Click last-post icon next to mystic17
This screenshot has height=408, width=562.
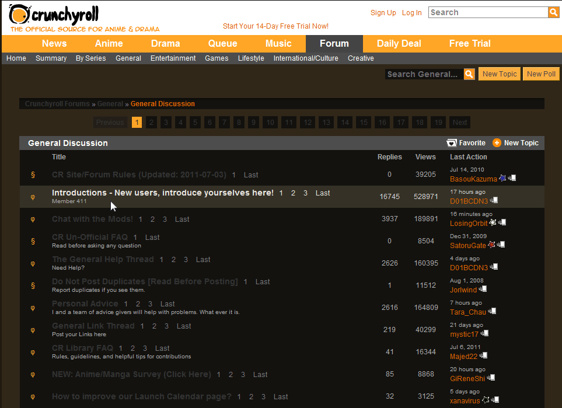(x=484, y=333)
